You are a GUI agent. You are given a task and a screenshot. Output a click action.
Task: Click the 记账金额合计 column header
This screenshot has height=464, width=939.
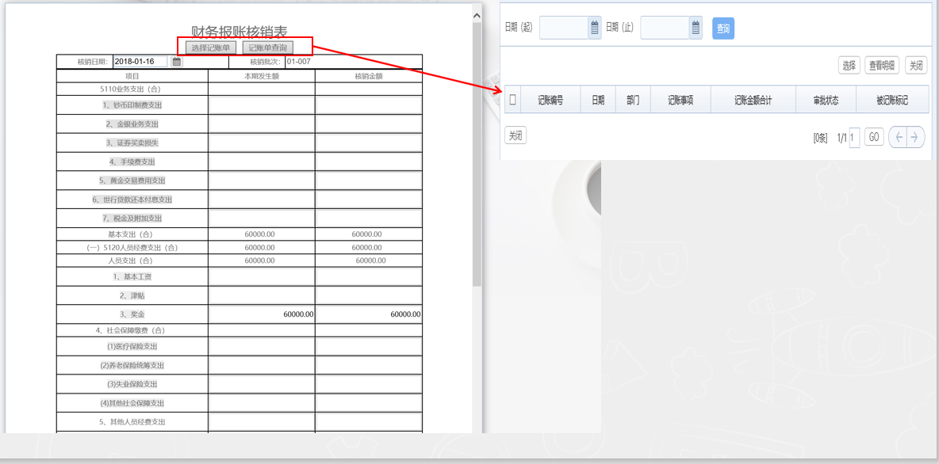pyautogui.click(x=753, y=101)
